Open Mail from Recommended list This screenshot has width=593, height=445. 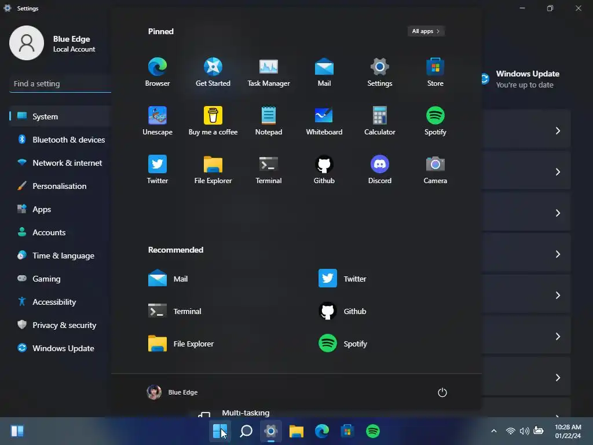click(x=169, y=279)
